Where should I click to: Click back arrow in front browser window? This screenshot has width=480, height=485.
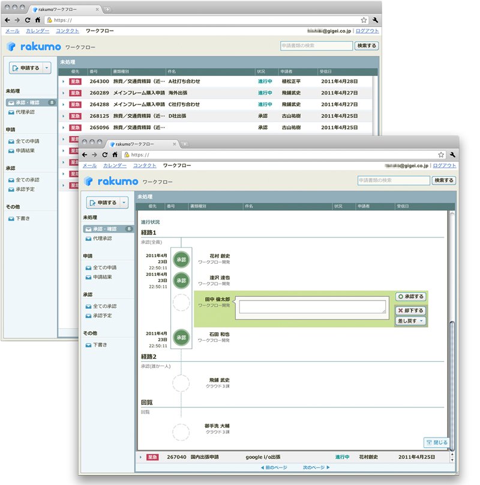point(85,154)
